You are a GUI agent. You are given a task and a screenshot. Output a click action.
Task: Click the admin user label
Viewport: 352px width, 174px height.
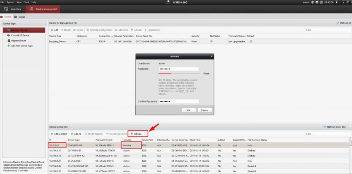[x=306, y=2]
